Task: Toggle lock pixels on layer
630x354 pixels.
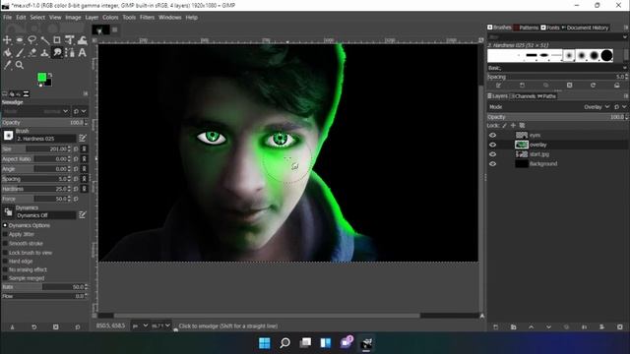Action: click(x=504, y=126)
